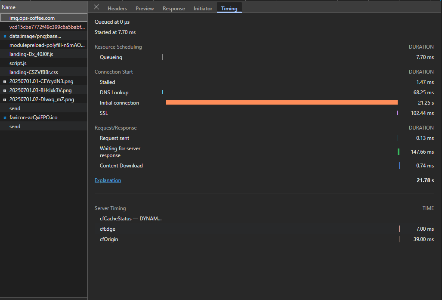Select the script.js request
Viewport: 442px width, 300px height.
(x=18, y=63)
